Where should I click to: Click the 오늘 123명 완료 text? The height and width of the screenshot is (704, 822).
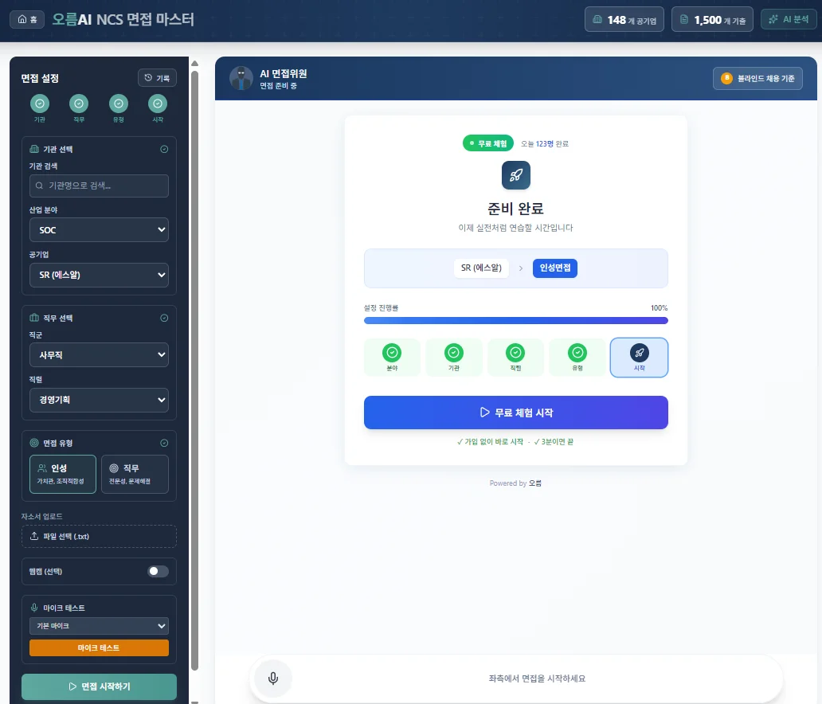545,143
